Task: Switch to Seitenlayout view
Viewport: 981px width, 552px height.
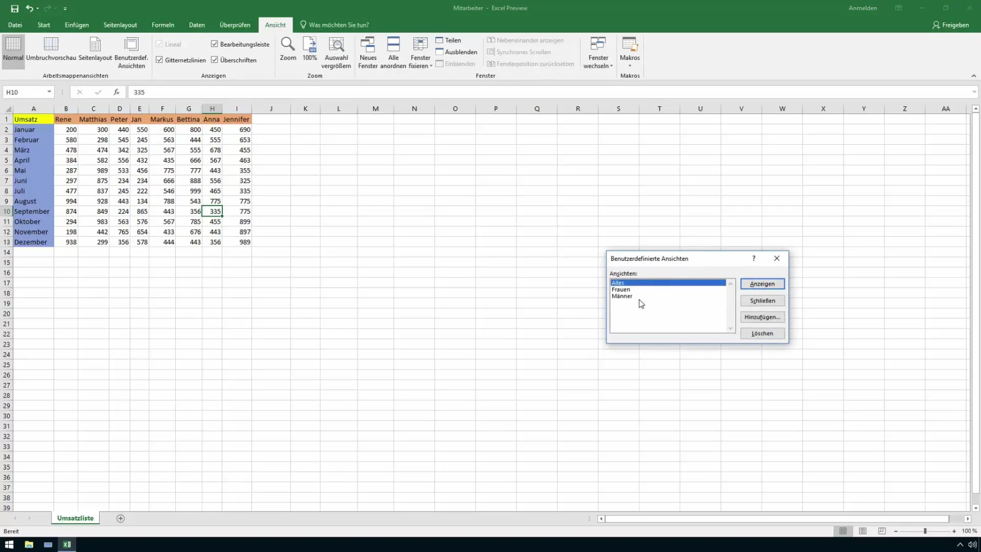Action: 95,49
